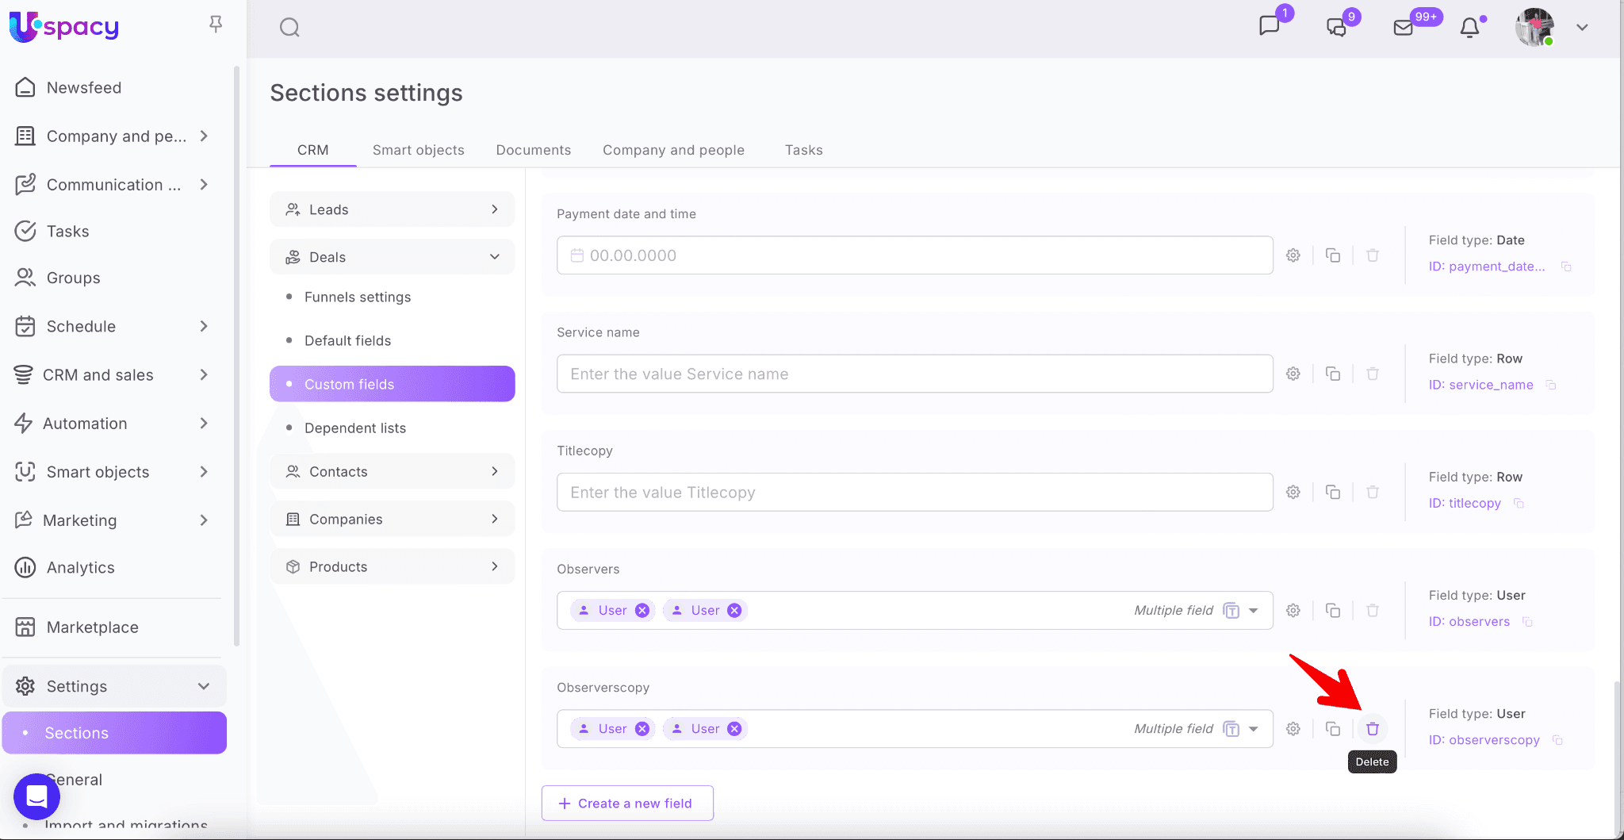The height and width of the screenshot is (840, 1624).
Task: Click the Service name input field
Action: [914, 374]
